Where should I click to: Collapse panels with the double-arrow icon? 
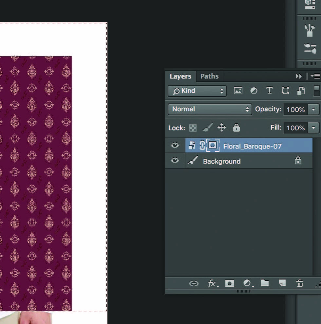coord(299,76)
